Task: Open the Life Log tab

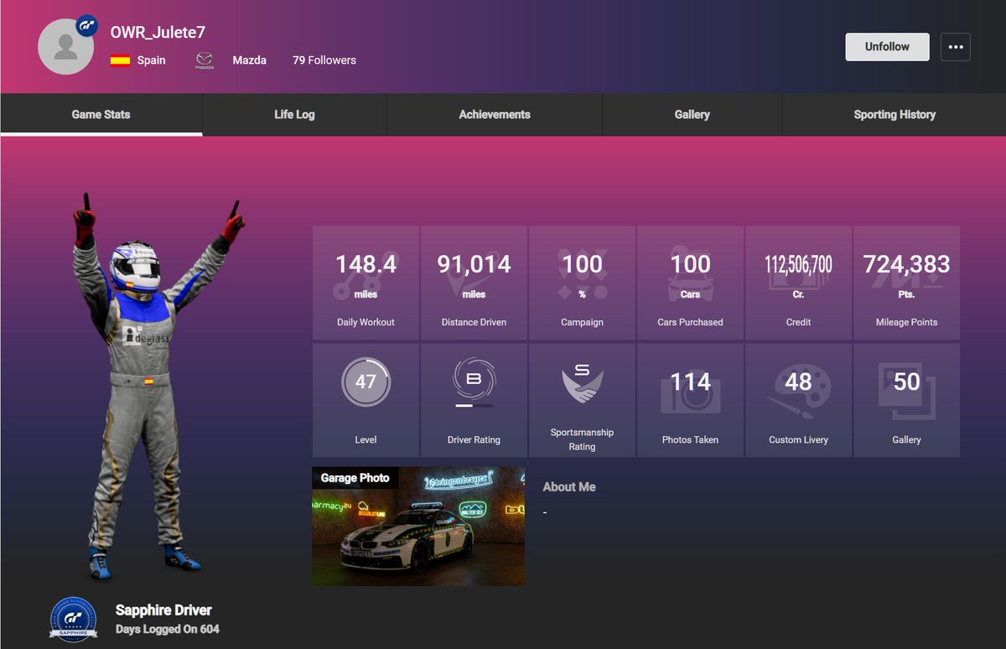Action: [x=294, y=115]
